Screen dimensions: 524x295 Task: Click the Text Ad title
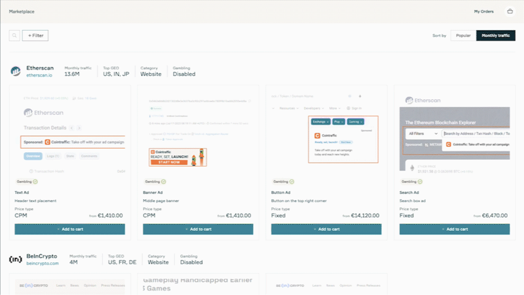pos(21,192)
